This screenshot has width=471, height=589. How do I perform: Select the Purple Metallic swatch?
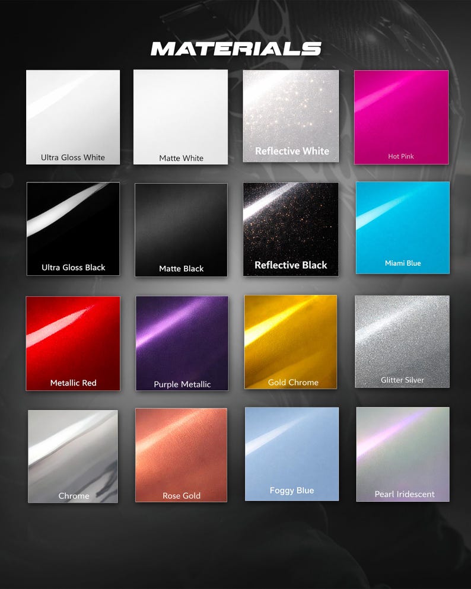[182, 343]
